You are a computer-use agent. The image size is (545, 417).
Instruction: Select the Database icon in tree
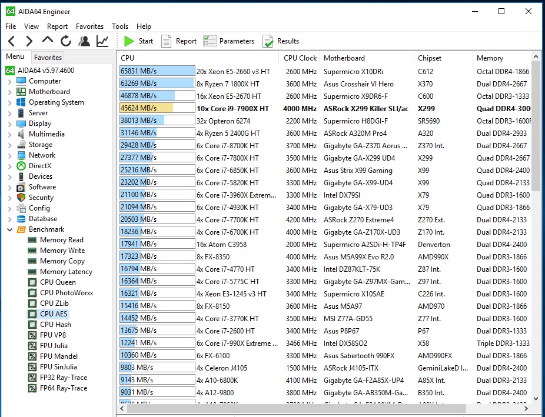[x=21, y=219]
